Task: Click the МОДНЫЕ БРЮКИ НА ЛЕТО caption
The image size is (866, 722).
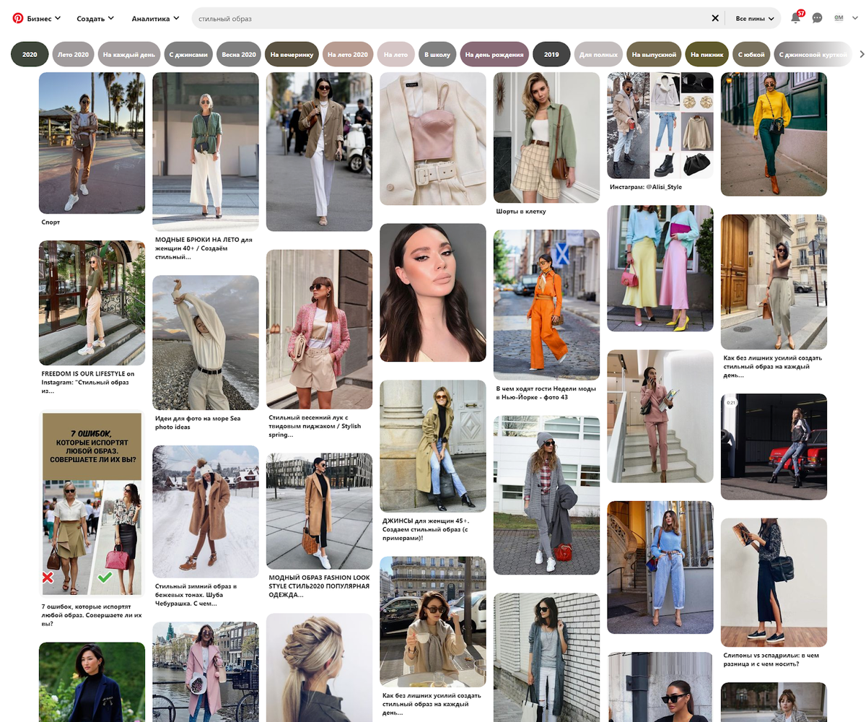Action: pos(205,248)
